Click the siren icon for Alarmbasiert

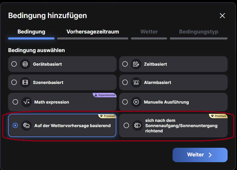coord(136,82)
